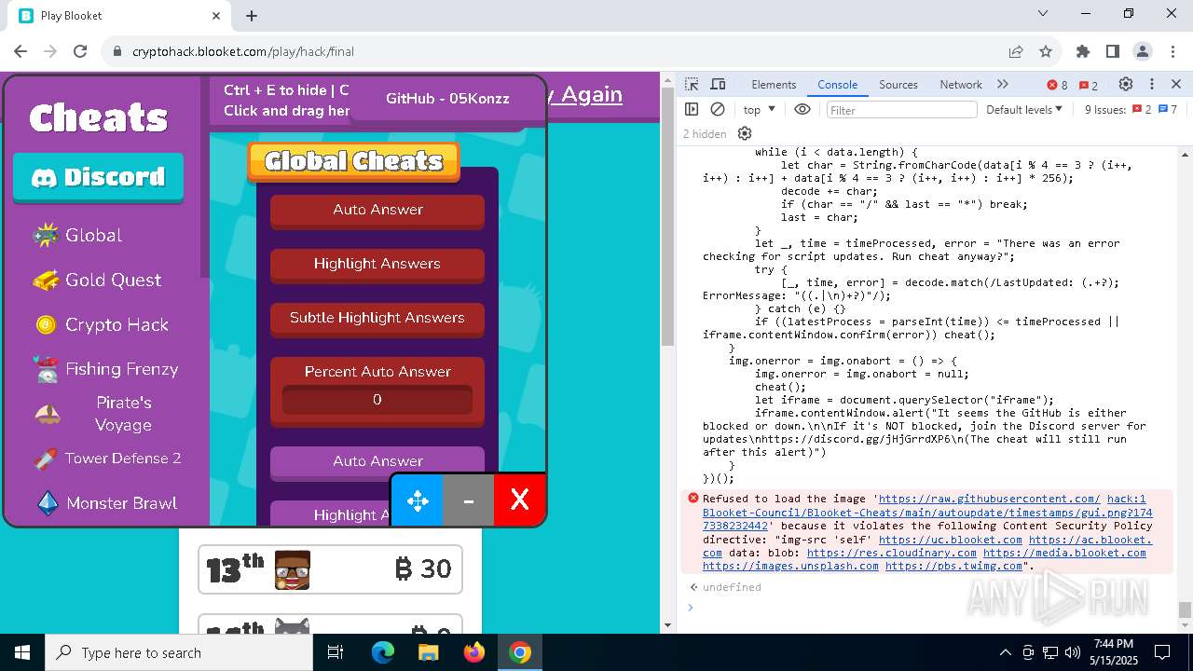1193x671 pixels.
Task: Expand more DevTools tabs chevron
Action: coord(1003,84)
